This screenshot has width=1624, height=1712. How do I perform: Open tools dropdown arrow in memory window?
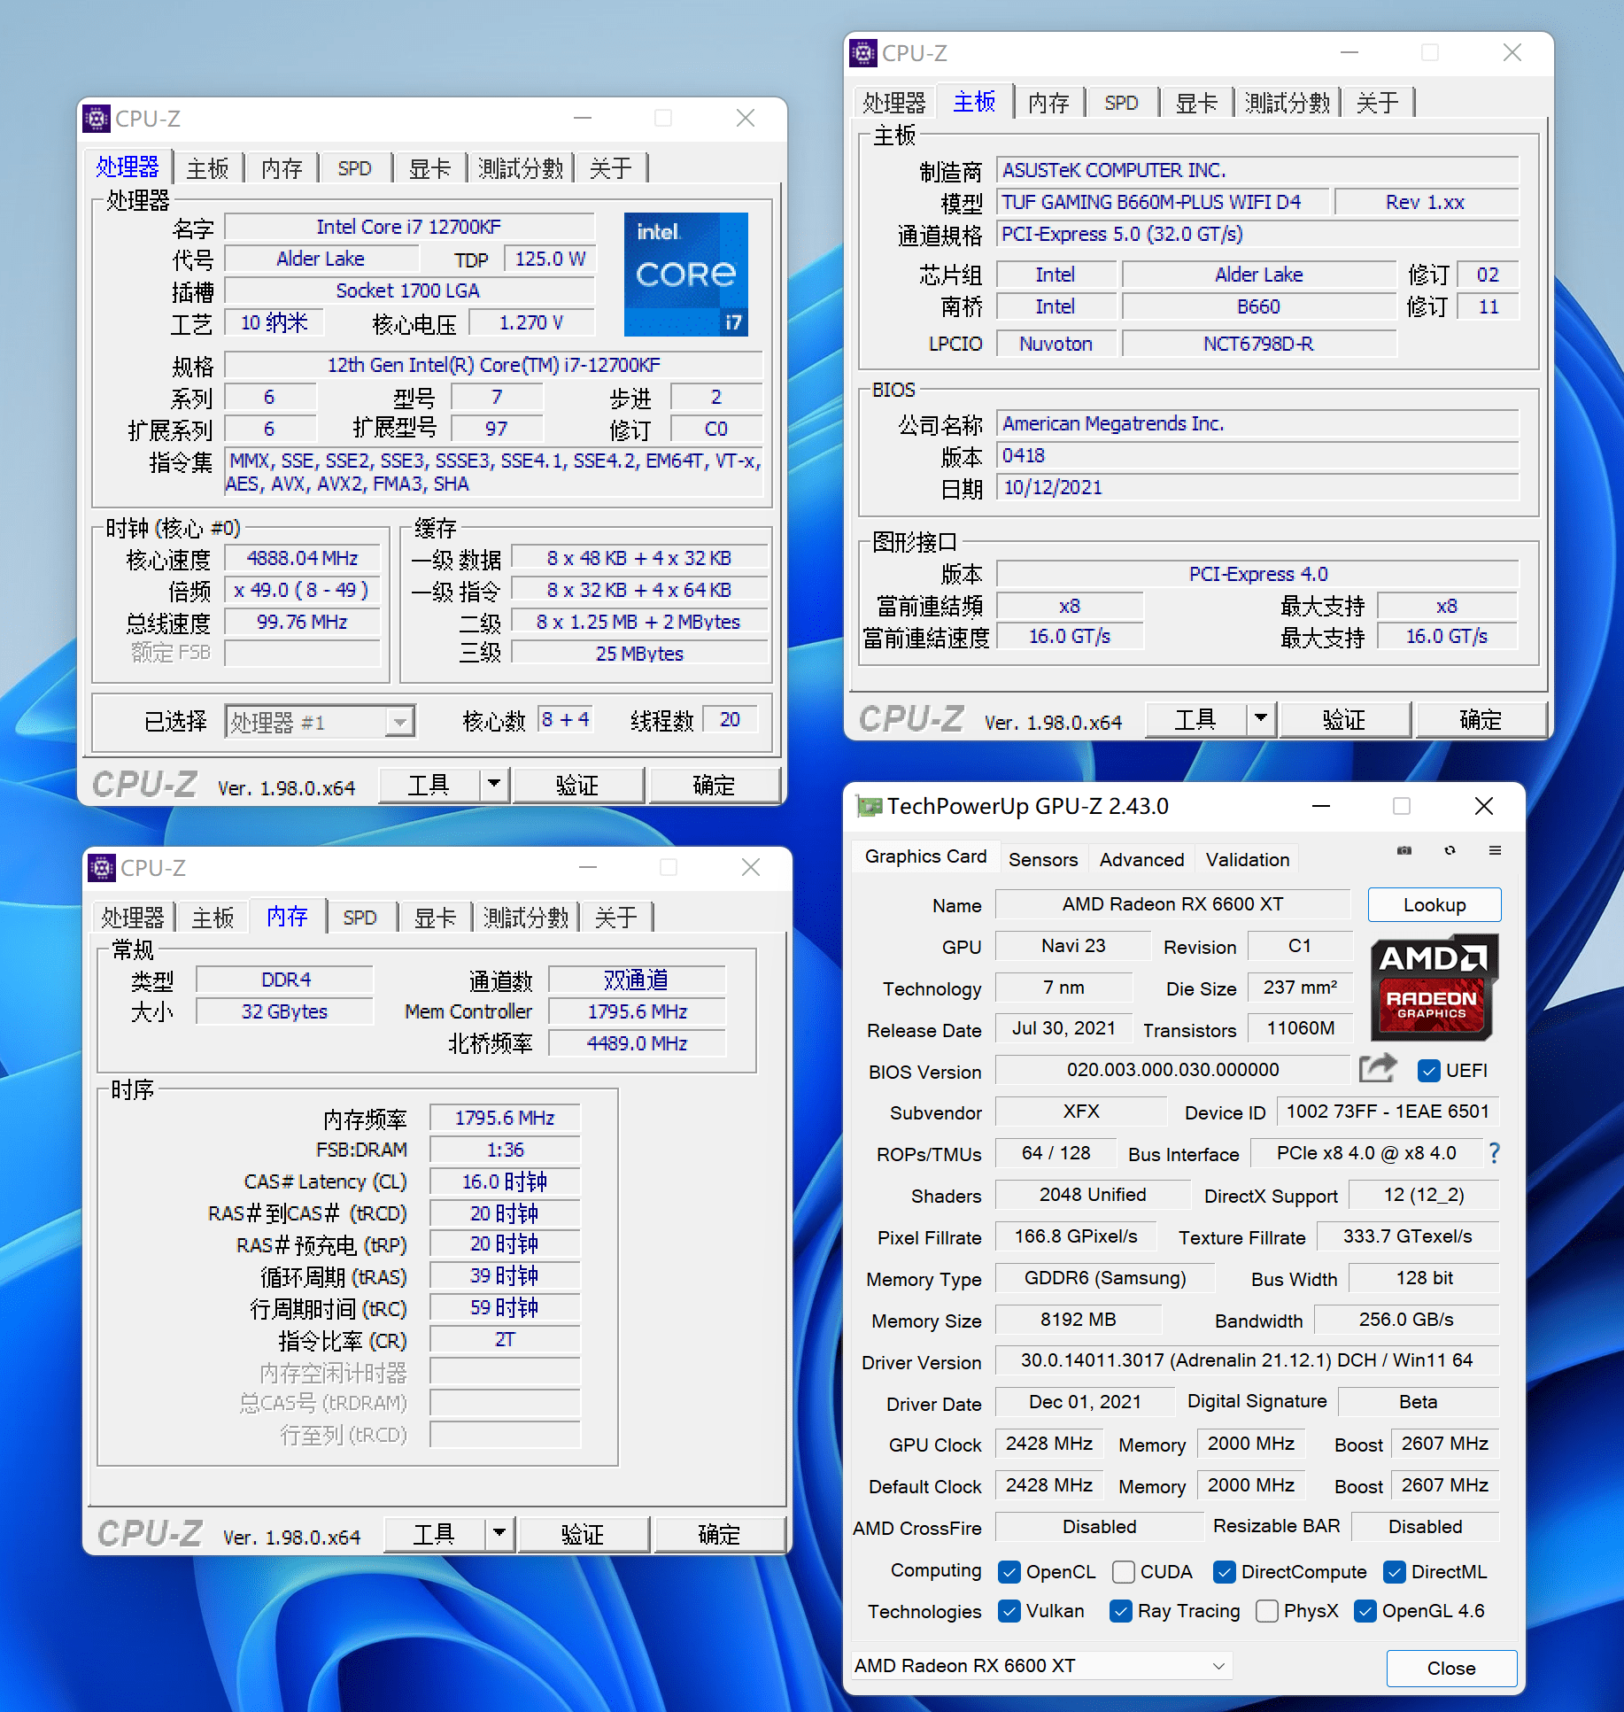tap(499, 1533)
